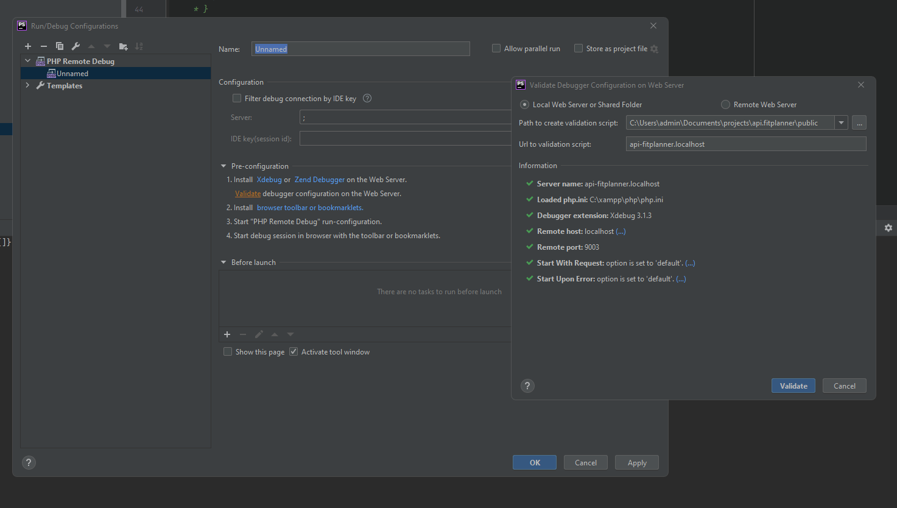Check Filter debug connection by IDE key

[237, 98]
